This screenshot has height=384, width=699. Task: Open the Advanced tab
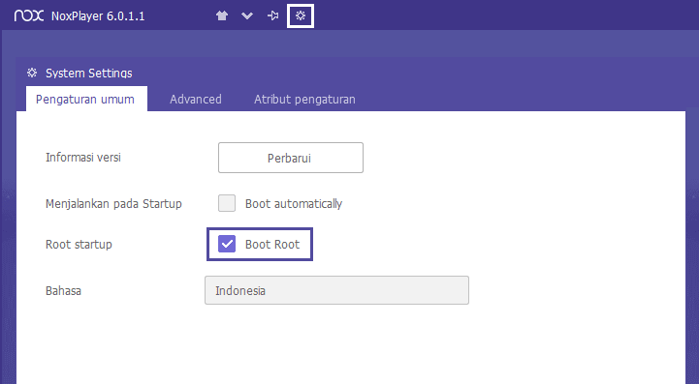click(196, 99)
